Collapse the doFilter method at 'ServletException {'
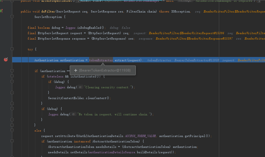 point(12,17)
